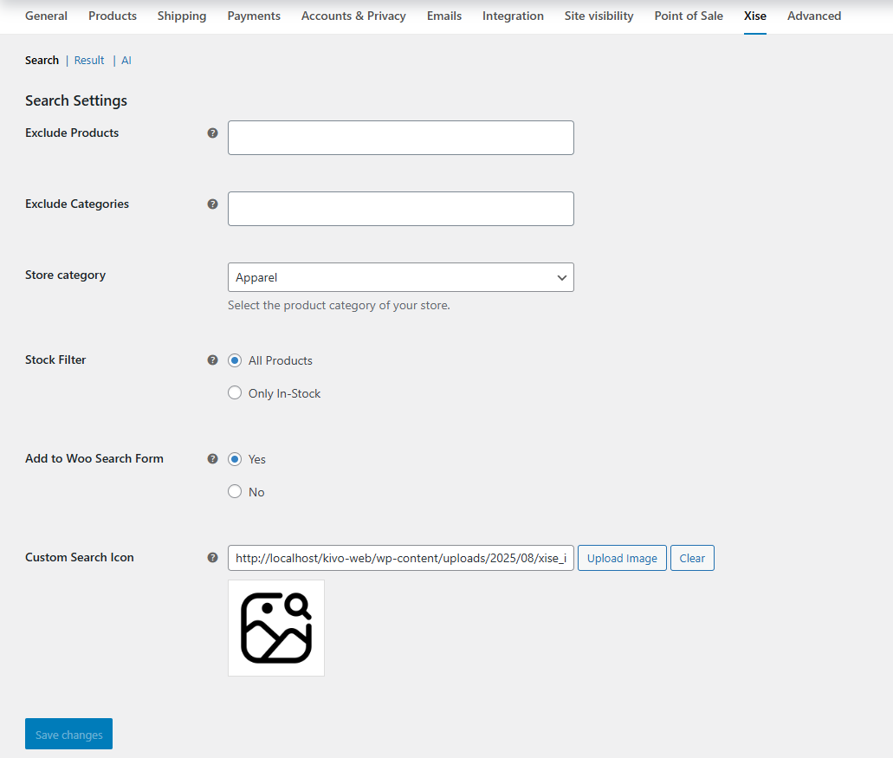Open the AI sub-section link
Image resolution: width=893 pixels, height=758 pixels.
126,61
